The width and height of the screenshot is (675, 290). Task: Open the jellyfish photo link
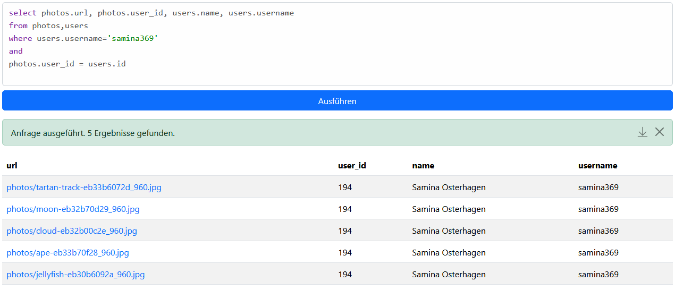[x=75, y=275]
